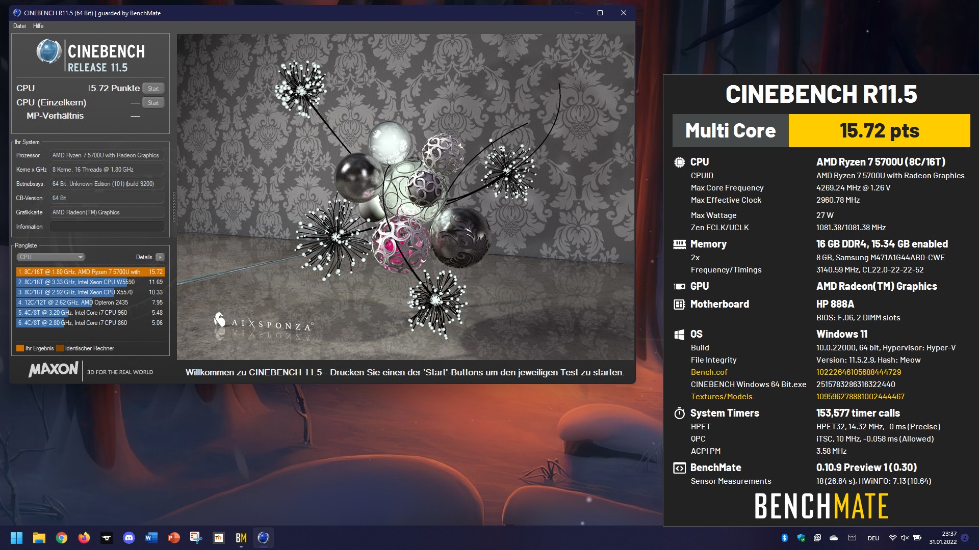The image size is (979, 550).
Task: Open the clock showing 23:37 31.01.2022
Action: coord(943,538)
